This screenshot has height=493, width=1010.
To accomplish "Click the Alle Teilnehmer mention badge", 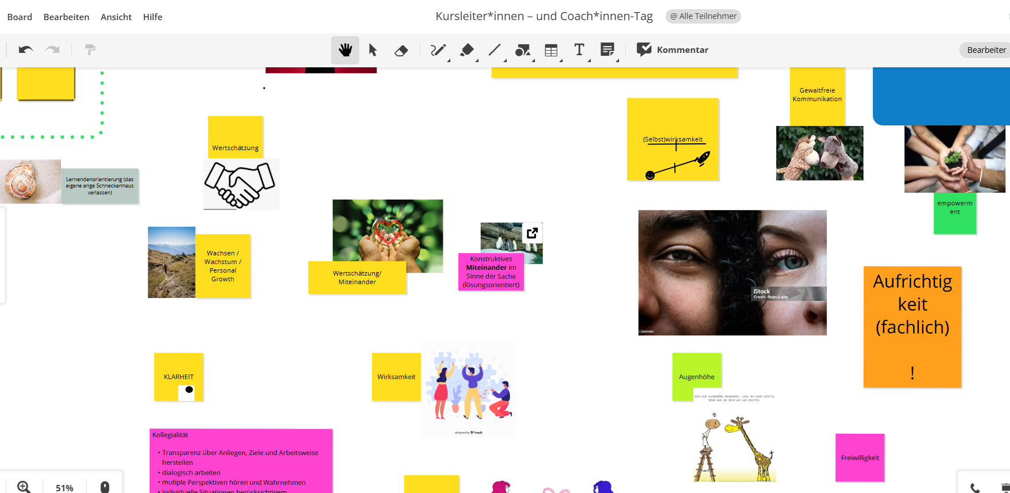I will click(x=703, y=16).
